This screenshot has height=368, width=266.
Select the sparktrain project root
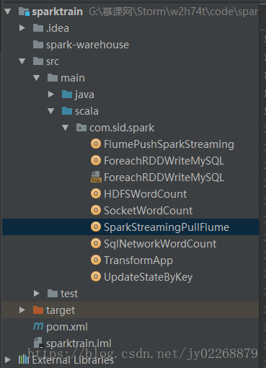coord(57,12)
